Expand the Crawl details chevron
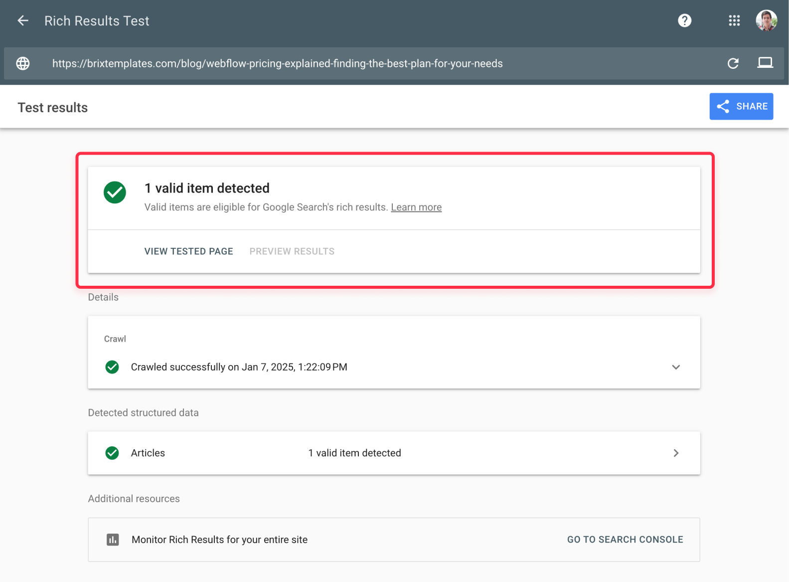Image resolution: width=789 pixels, height=582 pixels. coord(676,367)
